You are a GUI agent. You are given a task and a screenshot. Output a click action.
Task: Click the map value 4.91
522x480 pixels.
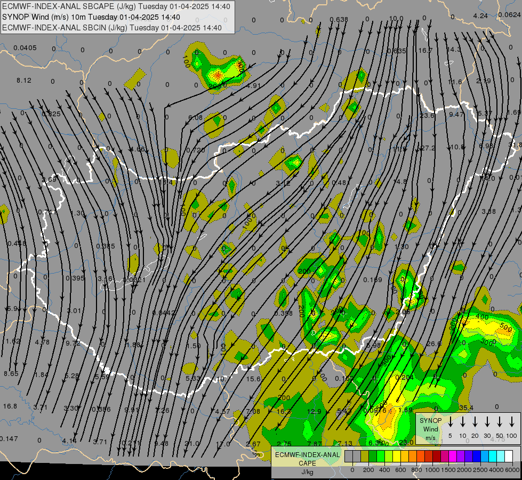coord(253,86)
